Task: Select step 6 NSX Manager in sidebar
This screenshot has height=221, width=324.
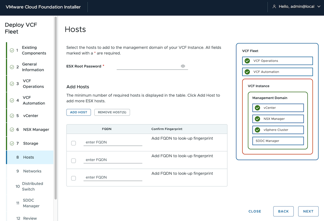Action: pyautogui.click(x=30, y=130)
